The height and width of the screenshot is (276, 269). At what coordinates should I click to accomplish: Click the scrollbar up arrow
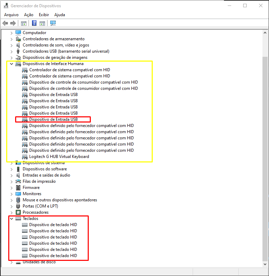(265, 33)
